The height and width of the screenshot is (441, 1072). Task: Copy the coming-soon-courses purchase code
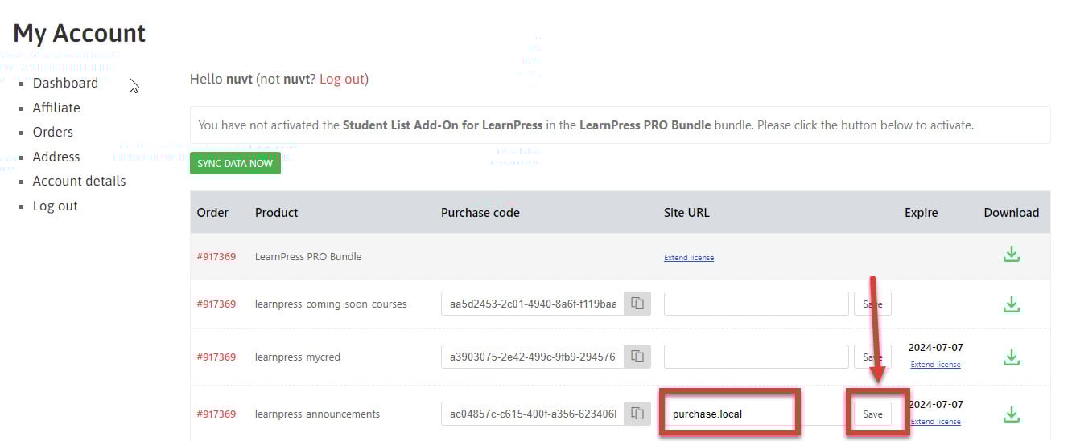point(637,304)
